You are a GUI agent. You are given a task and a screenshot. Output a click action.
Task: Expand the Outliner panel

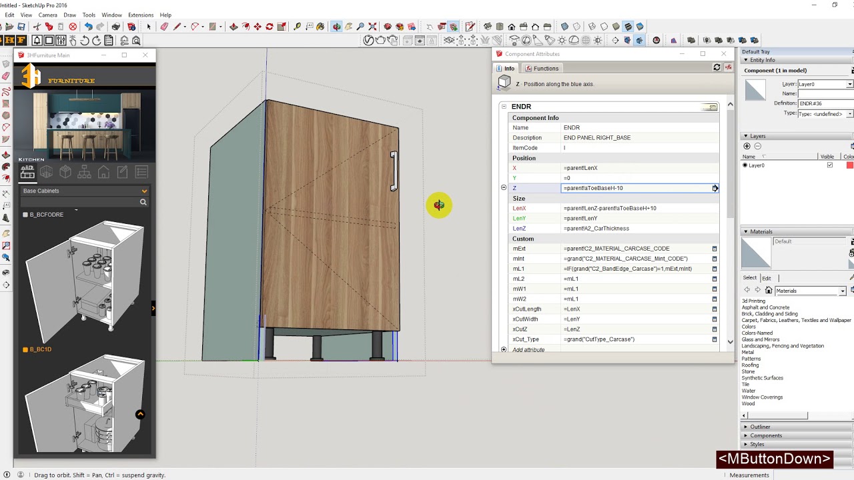click(745, 427)
